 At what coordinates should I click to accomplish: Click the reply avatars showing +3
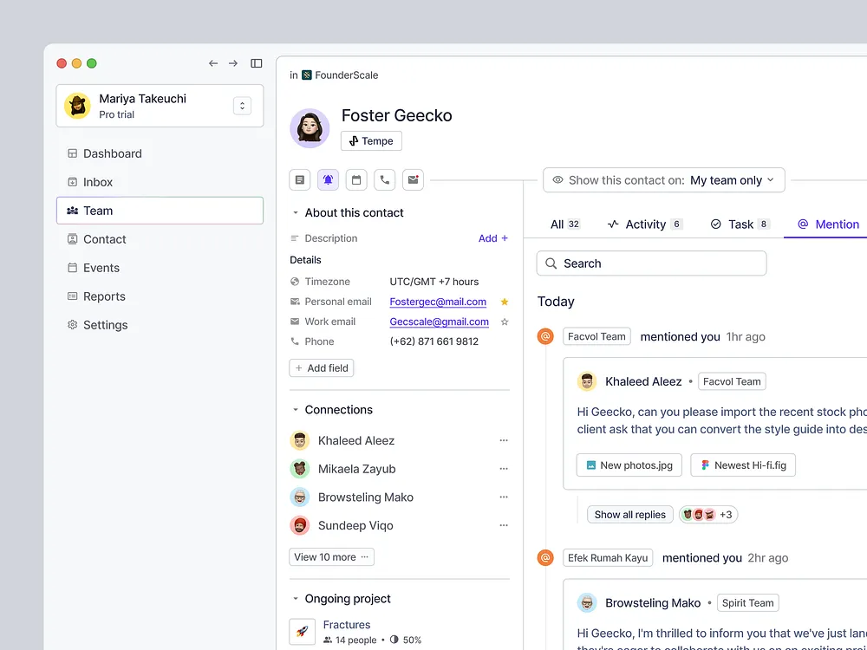708,515
